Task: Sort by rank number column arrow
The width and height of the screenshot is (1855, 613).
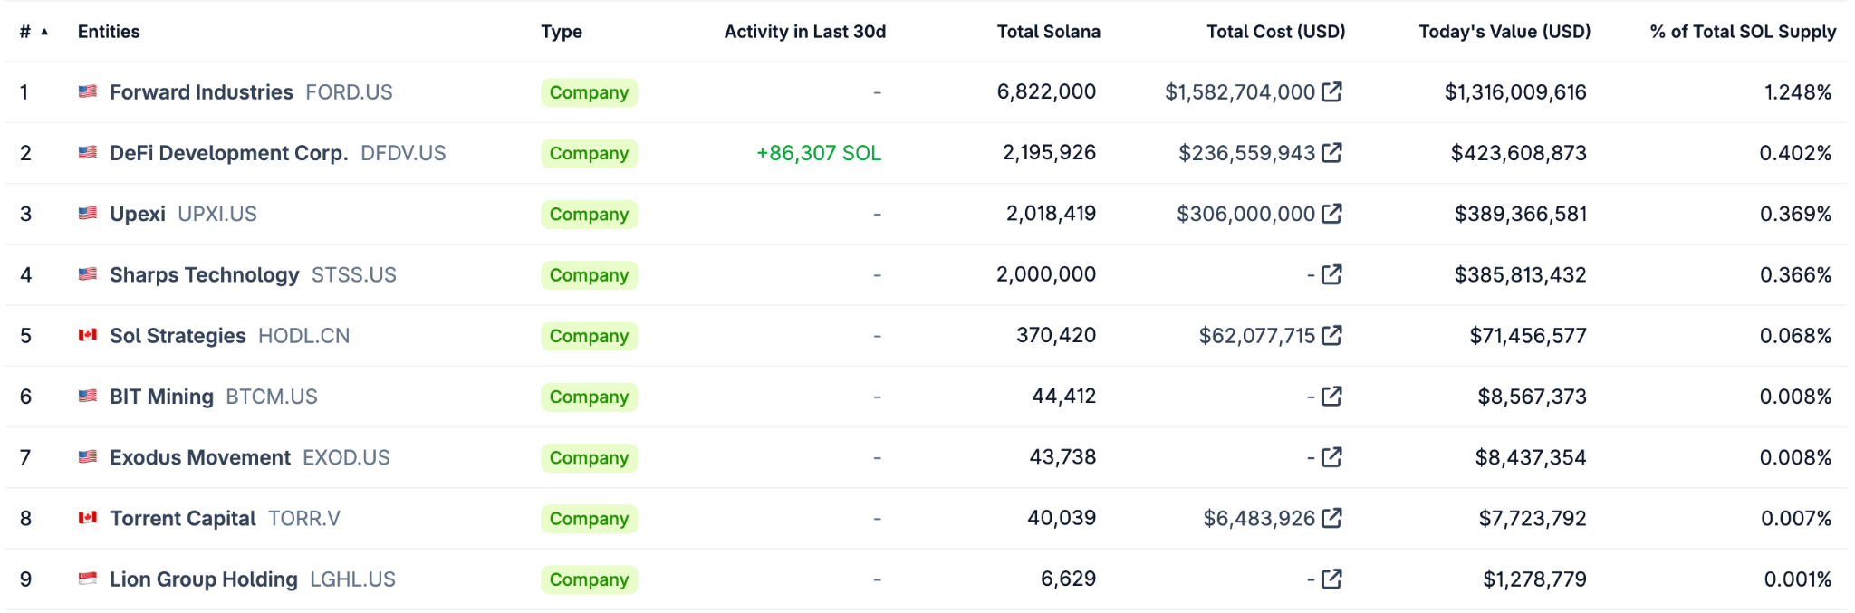Action: 44,32
